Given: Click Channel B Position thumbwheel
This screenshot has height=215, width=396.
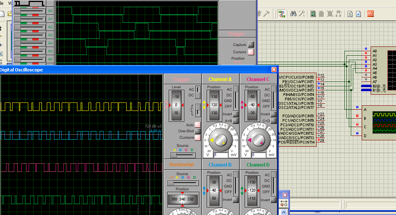Looking at the screenshot, I should [x=214, y=190].
